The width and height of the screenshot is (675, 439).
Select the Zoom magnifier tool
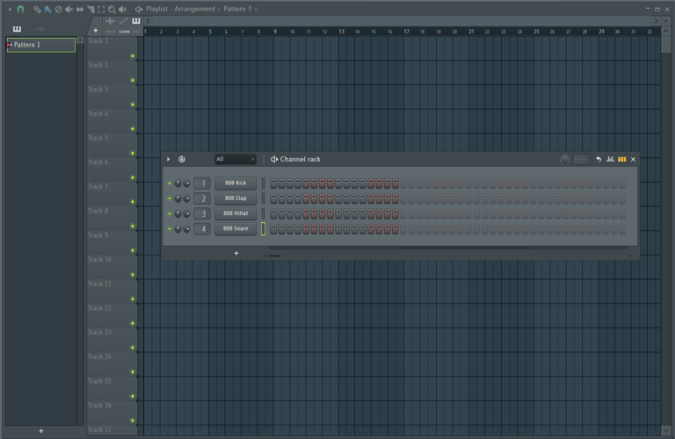112,9
